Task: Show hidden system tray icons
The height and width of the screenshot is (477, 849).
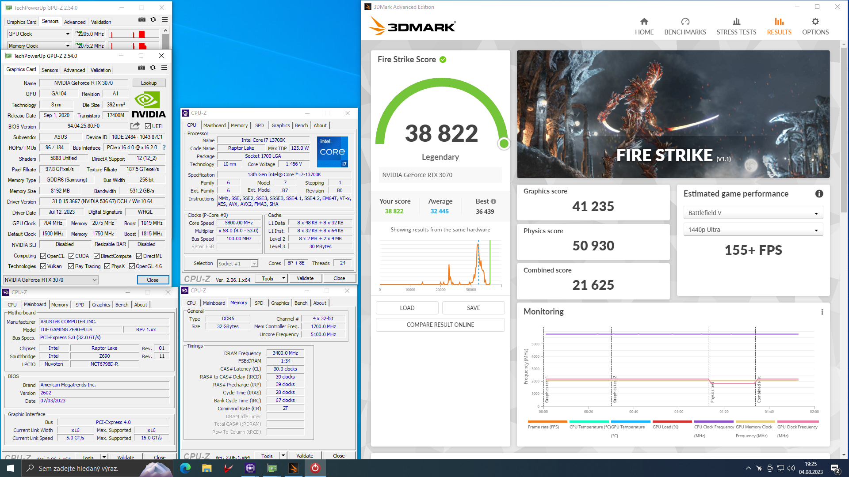Action: tap(748, 468)
